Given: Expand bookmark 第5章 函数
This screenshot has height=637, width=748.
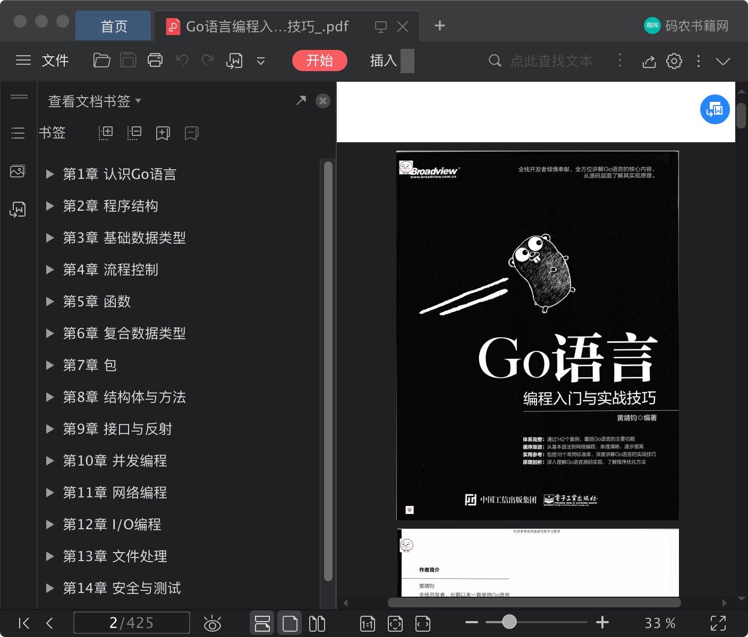Looking at the screenshot, I should (x=49, y=302).
